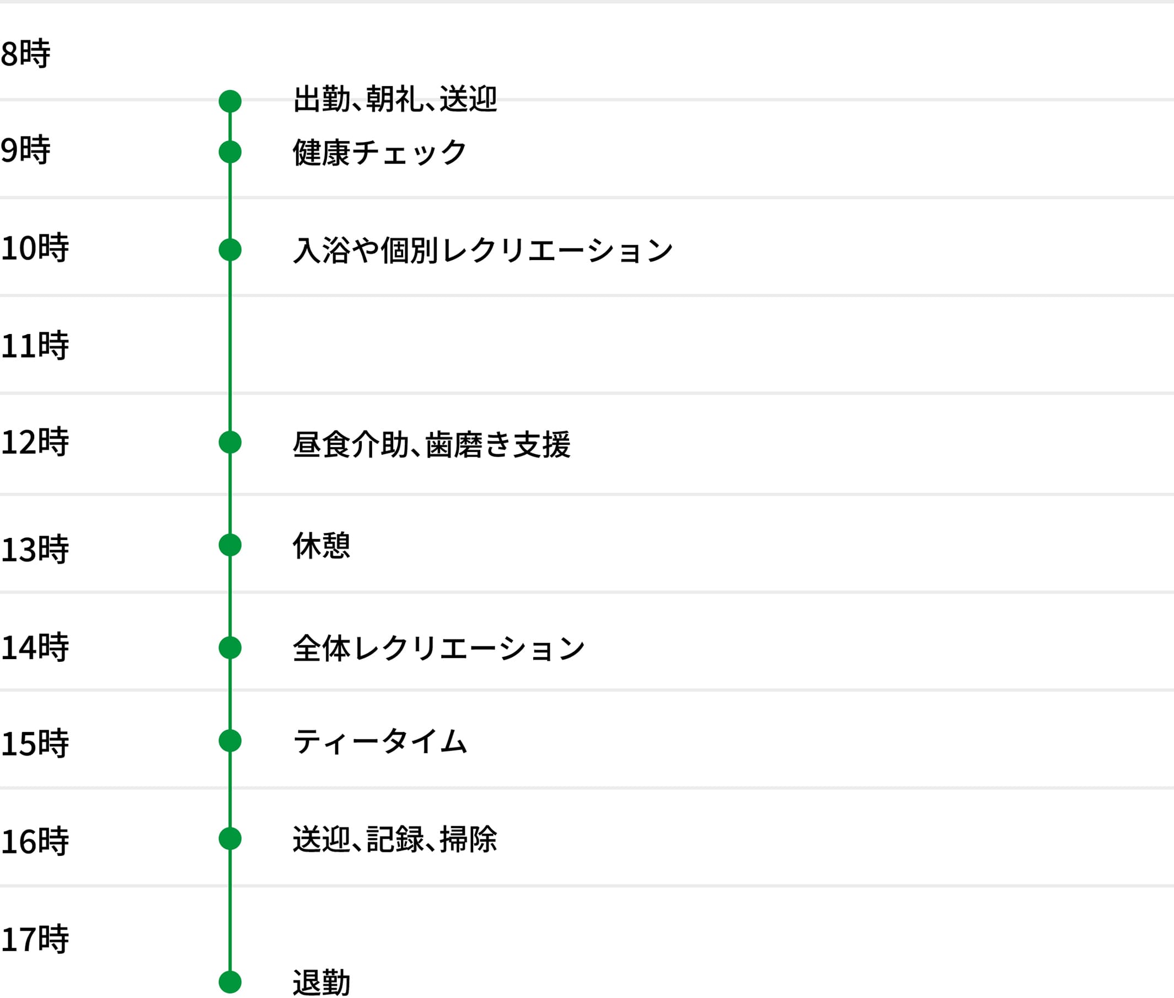Screen dimensions: 1174x998
Task: Select the 11時 time label
Action: click(35, 345)
